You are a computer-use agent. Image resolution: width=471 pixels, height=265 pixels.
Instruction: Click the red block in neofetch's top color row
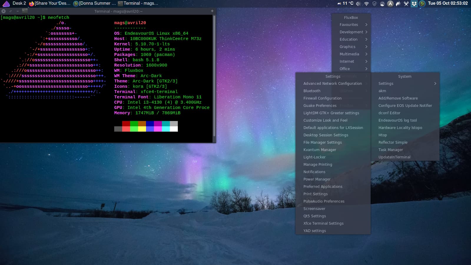[126, 124]
